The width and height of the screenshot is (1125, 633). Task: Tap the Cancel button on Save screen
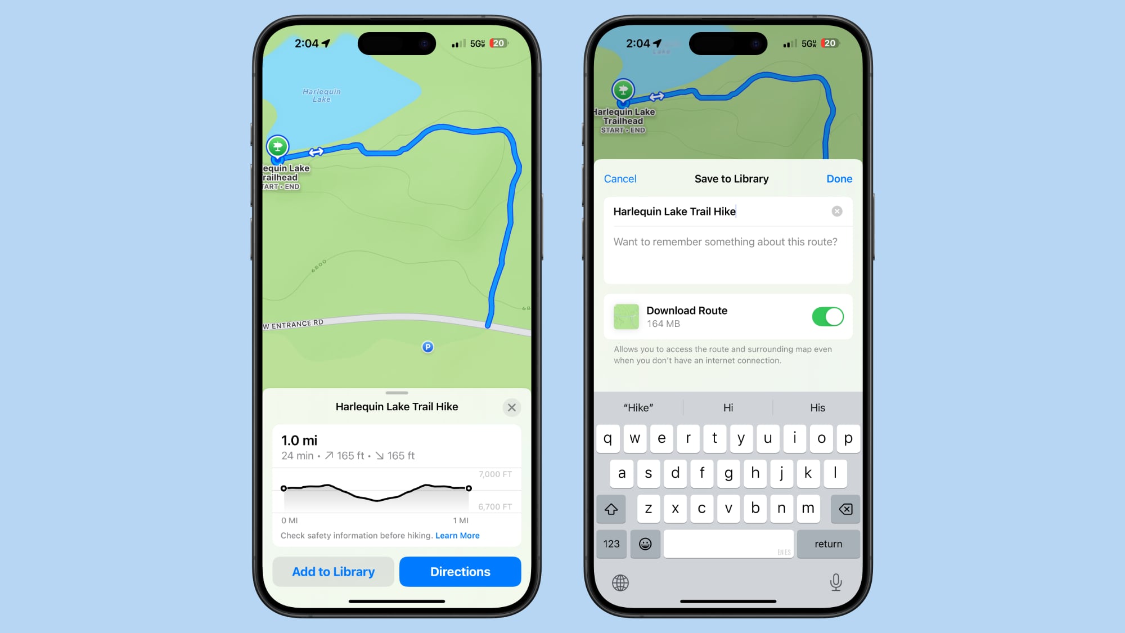pyautogui.click(x=620, y=178)
